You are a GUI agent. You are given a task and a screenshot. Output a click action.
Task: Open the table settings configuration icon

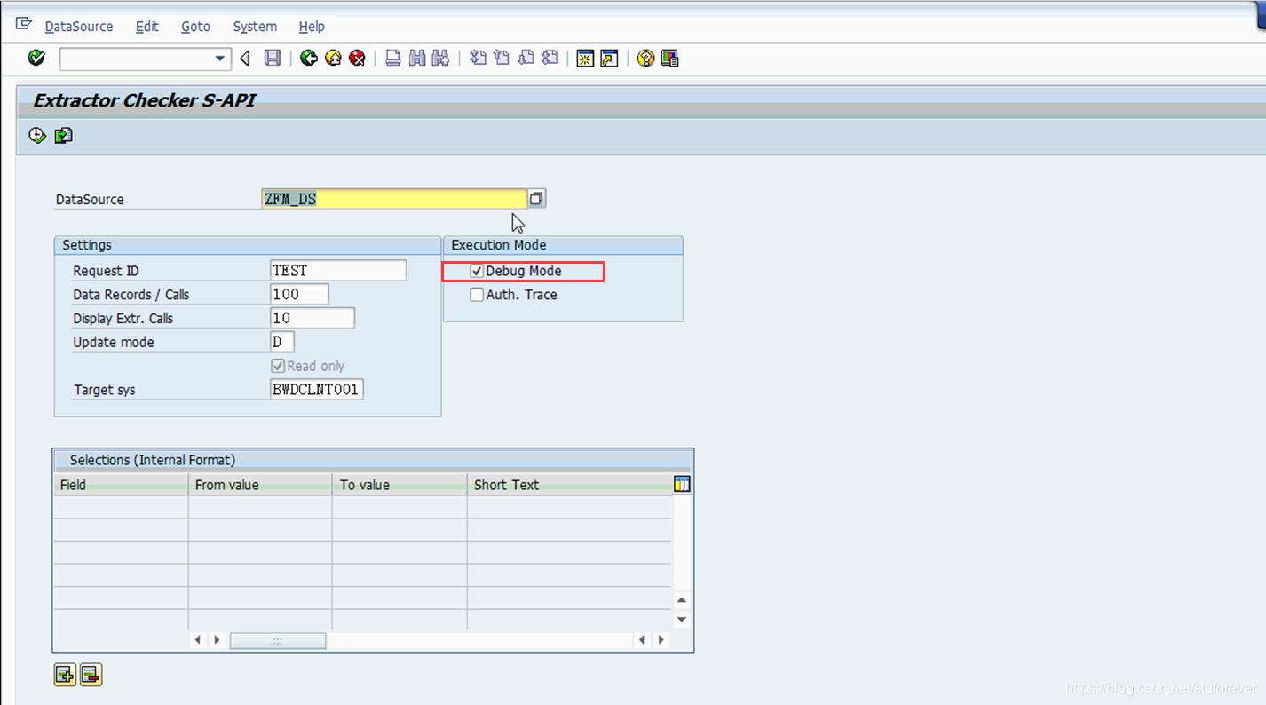coord(682,484)
